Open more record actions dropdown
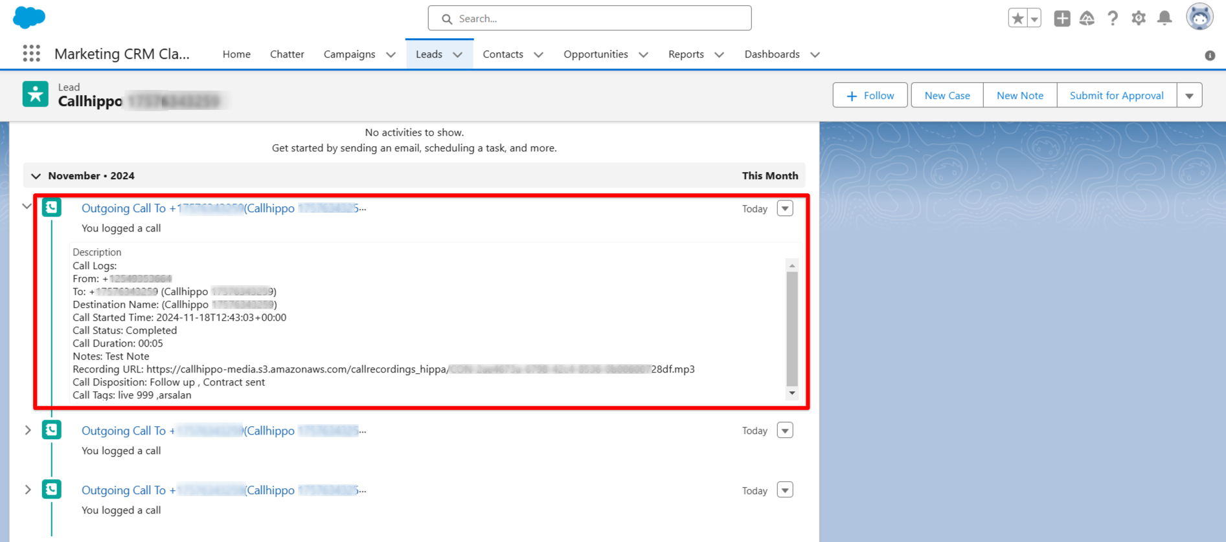1226x542 pixels. pos(1190,95)
